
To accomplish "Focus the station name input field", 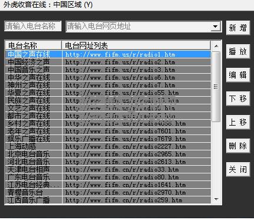I will (33, 26).
